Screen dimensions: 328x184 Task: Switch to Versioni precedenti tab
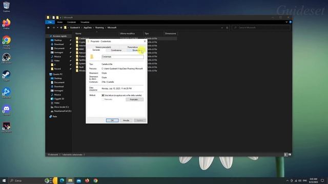pos(103,47)
